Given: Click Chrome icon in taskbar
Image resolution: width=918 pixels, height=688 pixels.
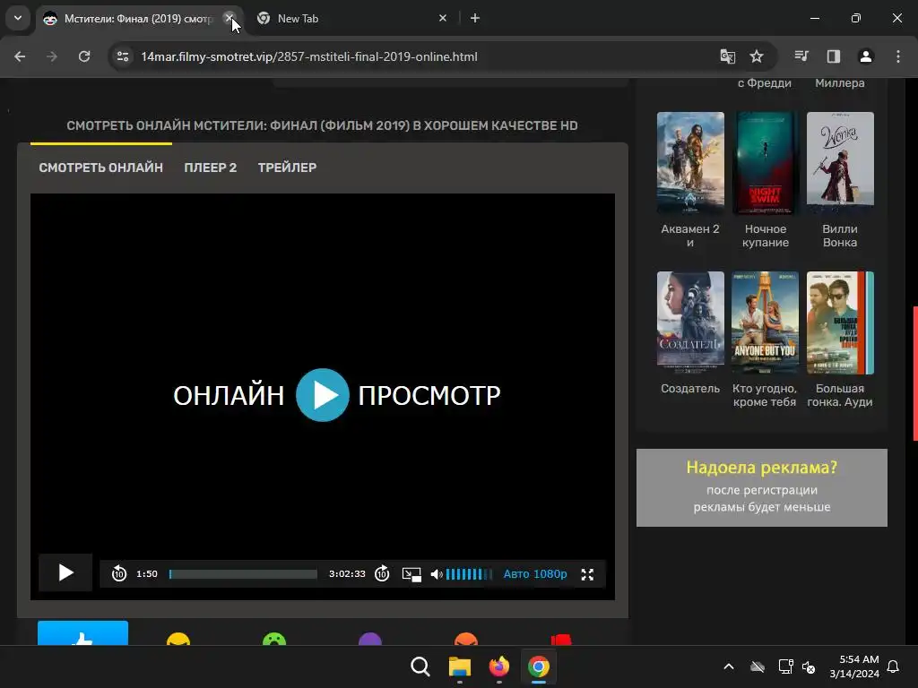Looking at the screenshot, I should pyautogui.click(x=539, y=666).
